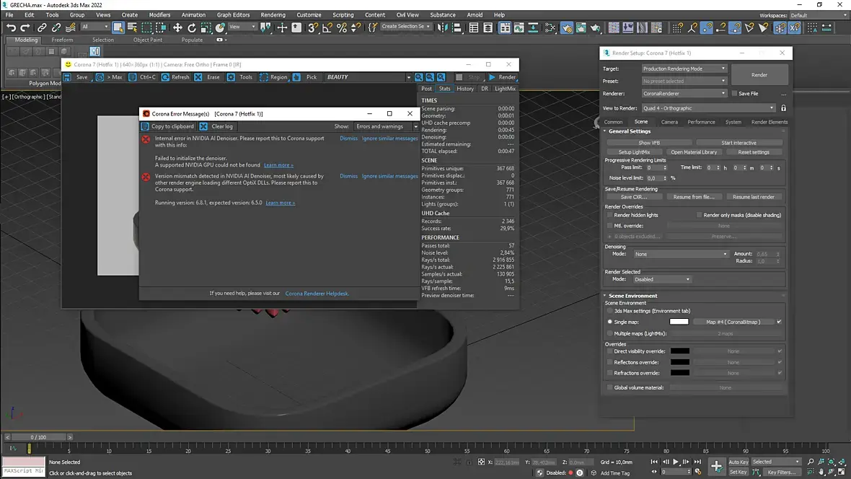
Task: Open the Renderer CoronaRenderer dropdown
Action: click(x=684, y=93)
